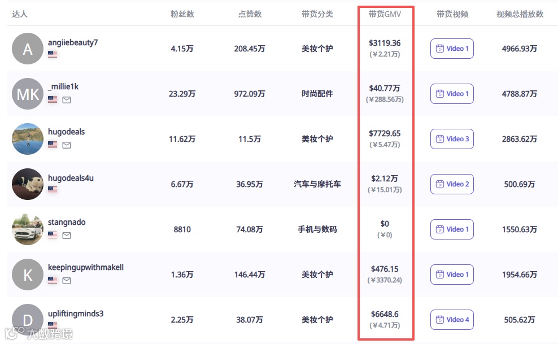Click the 视频总播放数 column header
This screenshot has width=558, height=344.
coord(520,14)
